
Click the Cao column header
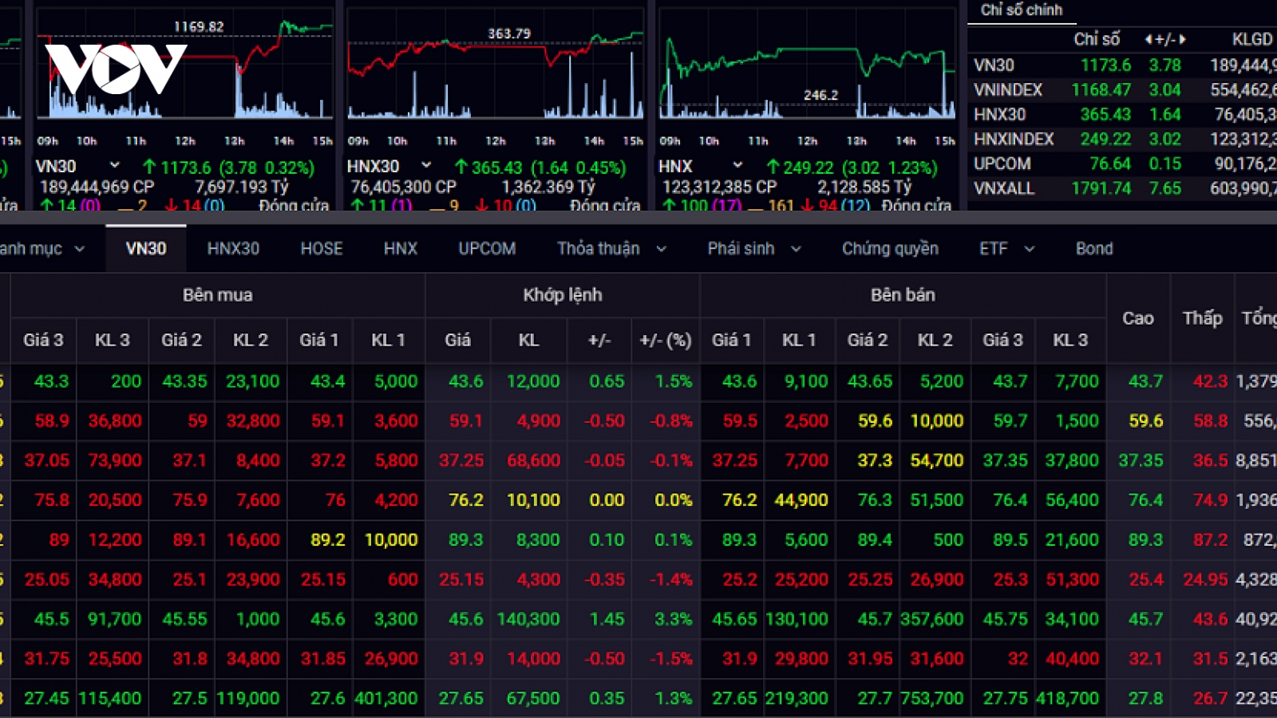tap(1138, 318)
